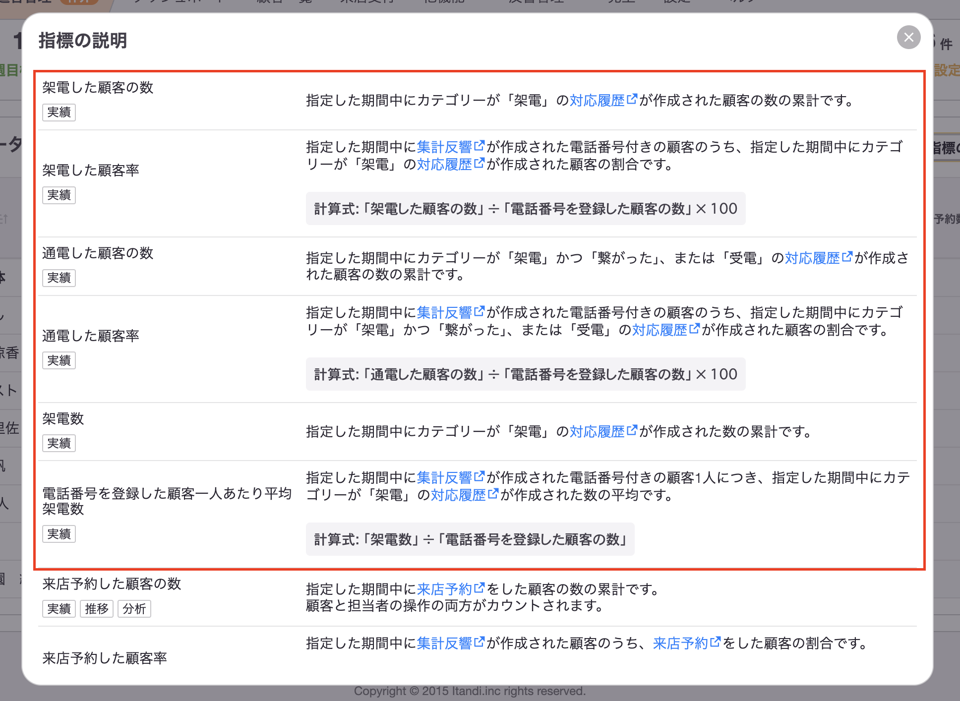The image size is (960, 701).
Task: Click the 架電した顧客の数 indicator name
Action: click(98, 87)
